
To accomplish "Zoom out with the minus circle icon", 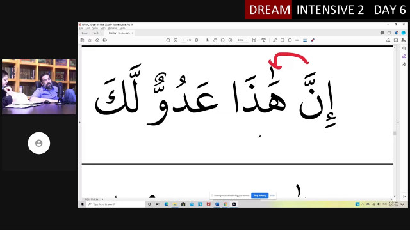I will [222, 40].
